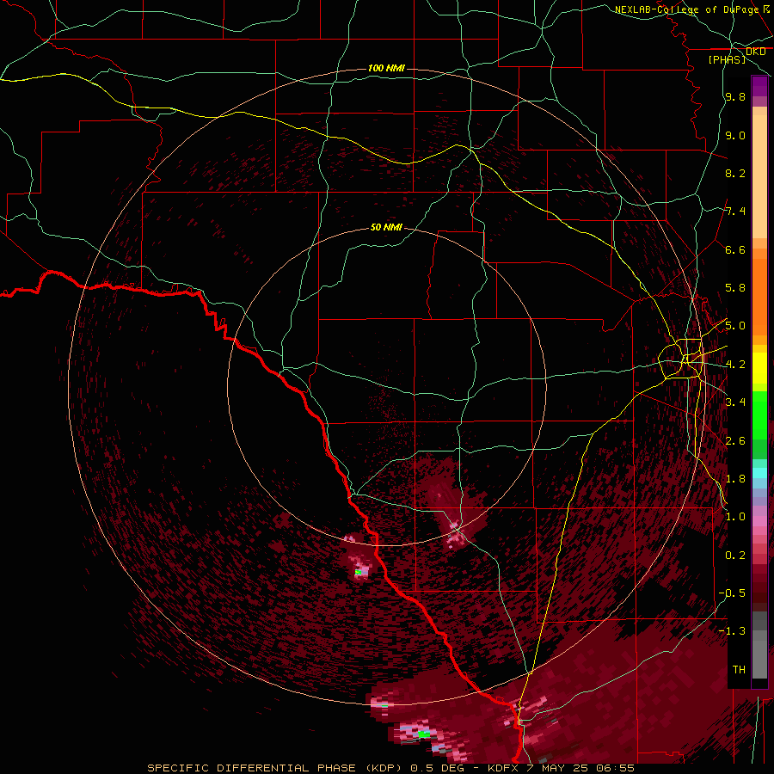The image size is (774, 774).
Task: Click the 0.5 DEG elevation text in the caption
Action: coord(438,768)
